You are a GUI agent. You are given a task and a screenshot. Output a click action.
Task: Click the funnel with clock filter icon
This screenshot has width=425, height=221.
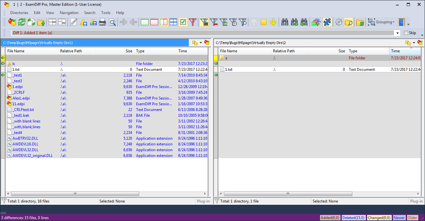pos(233,22)
